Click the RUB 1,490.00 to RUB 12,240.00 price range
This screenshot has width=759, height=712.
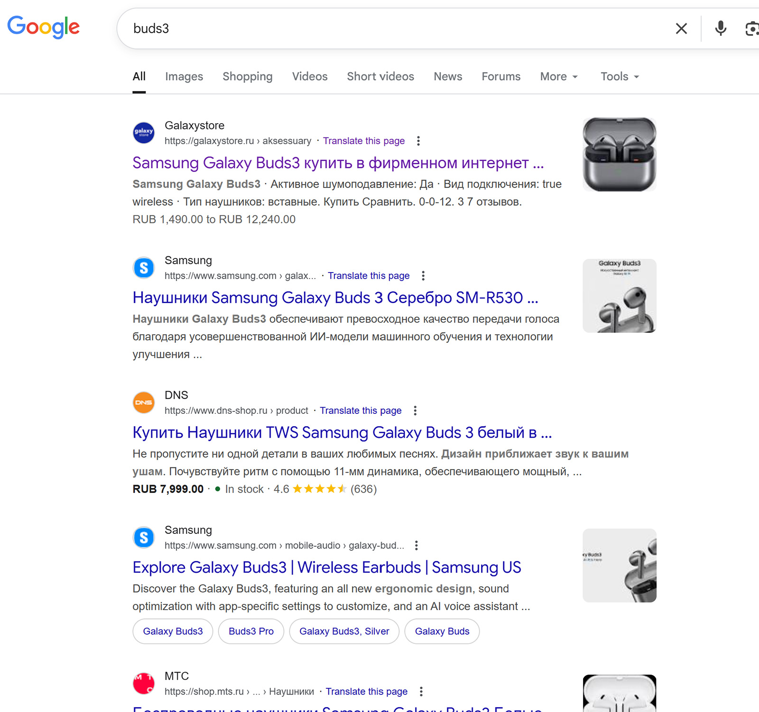[x=214, y=219]
